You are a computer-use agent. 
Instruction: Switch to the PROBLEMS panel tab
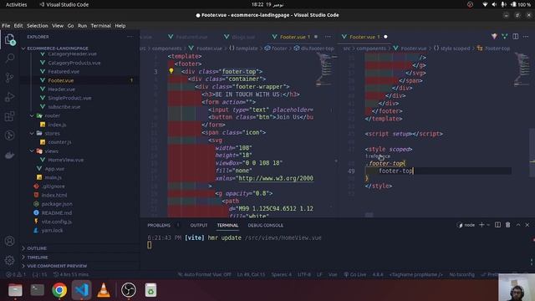[x=159, y=225]
